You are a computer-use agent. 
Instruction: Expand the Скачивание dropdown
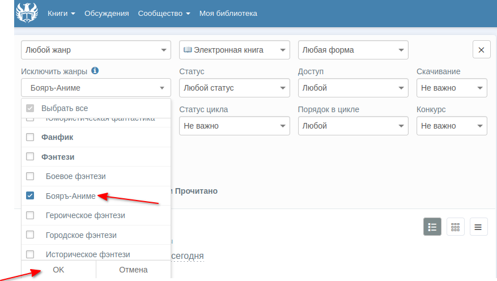tap(451, 88)
